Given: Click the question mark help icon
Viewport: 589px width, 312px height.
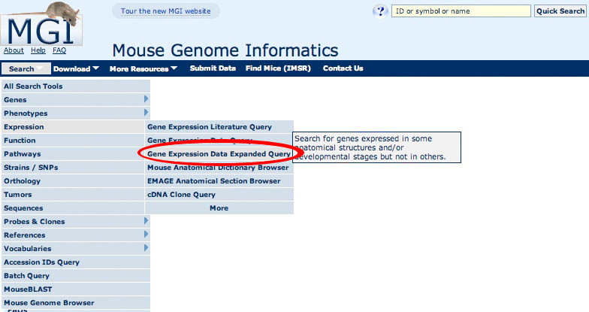Looking at the screenshot, I should pyautogui.click(x=380, y=11).
